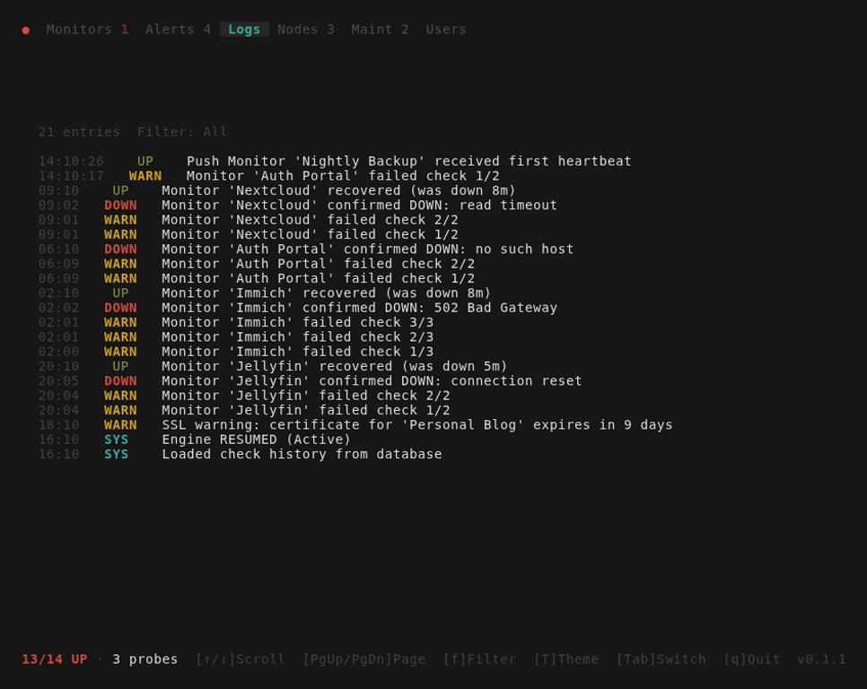Click the '13/14 UP' status summary
This screenshot has height=689, width=867.
coord(54,659)
